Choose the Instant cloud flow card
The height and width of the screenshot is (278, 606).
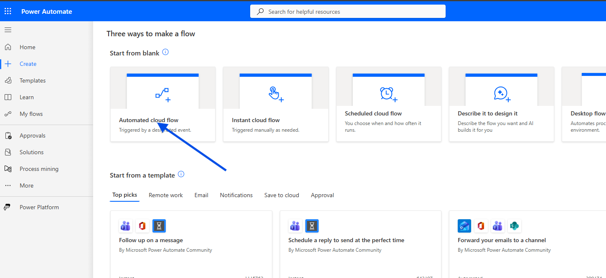click(276, 104)
